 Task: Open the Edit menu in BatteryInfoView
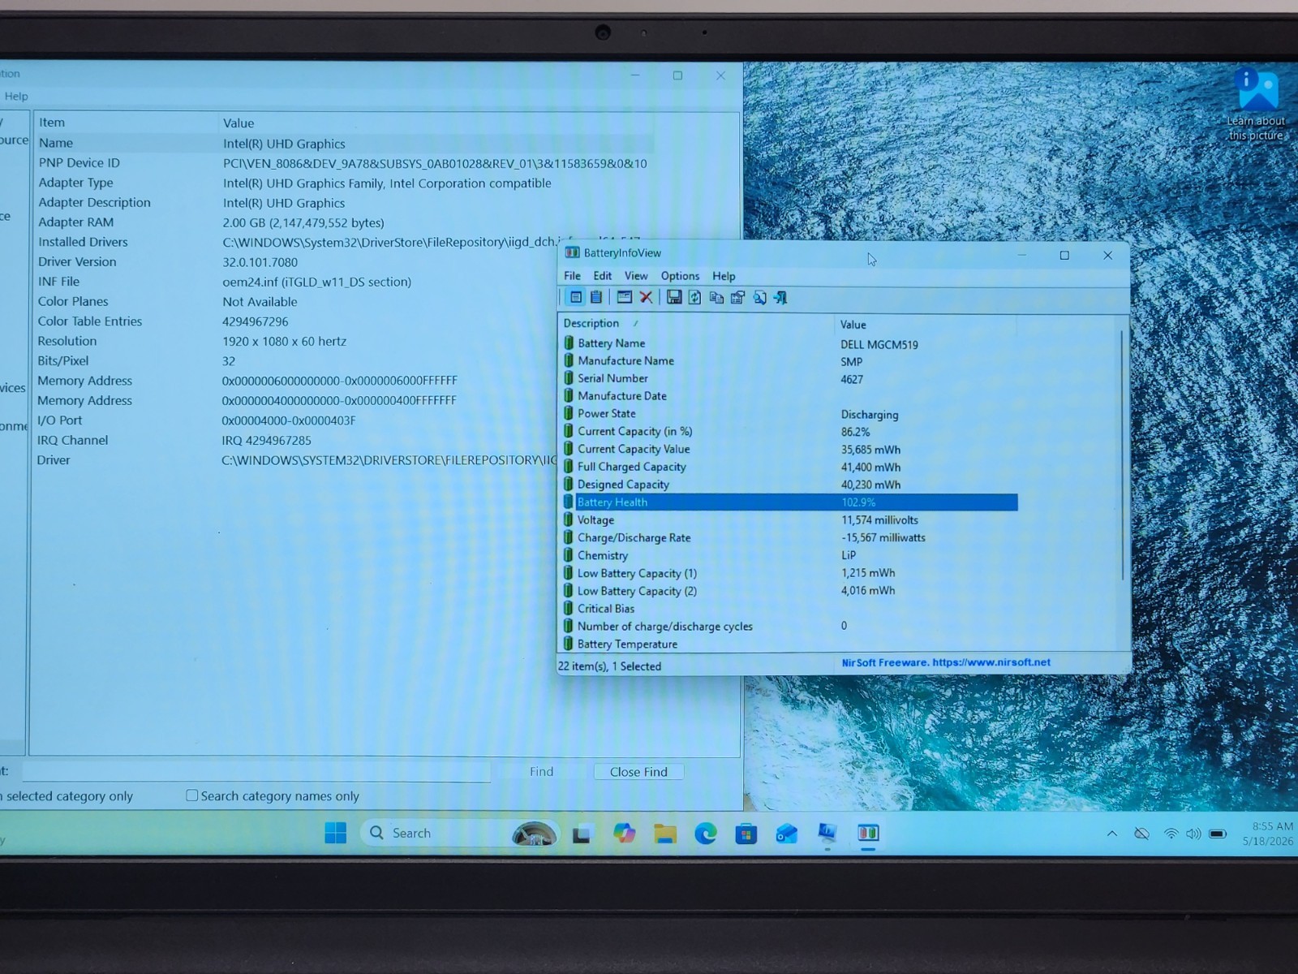(x=602, y=276)
